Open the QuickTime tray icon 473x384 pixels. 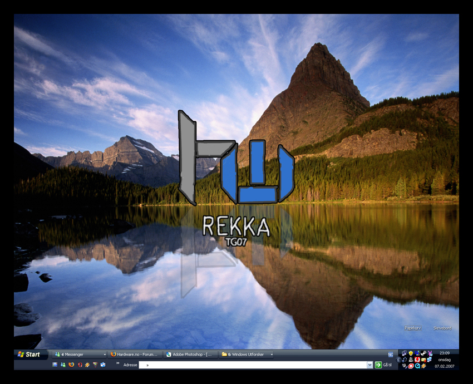pyautogui.click(x=417, y=366)
